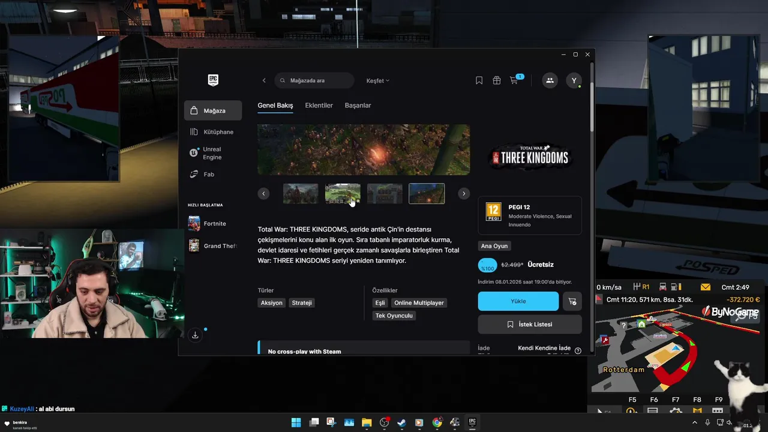This screenshot has height=432, width=768.
Task: Open File Explorer on the taskbar
Action: click(x=367, y=422)
